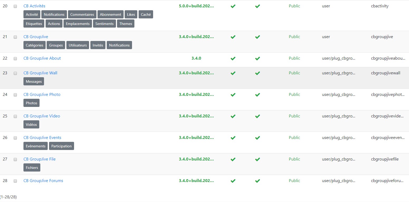Open the CB GroupJive Events link
This screenshot has height=202, width=409.
click(42, 137)
